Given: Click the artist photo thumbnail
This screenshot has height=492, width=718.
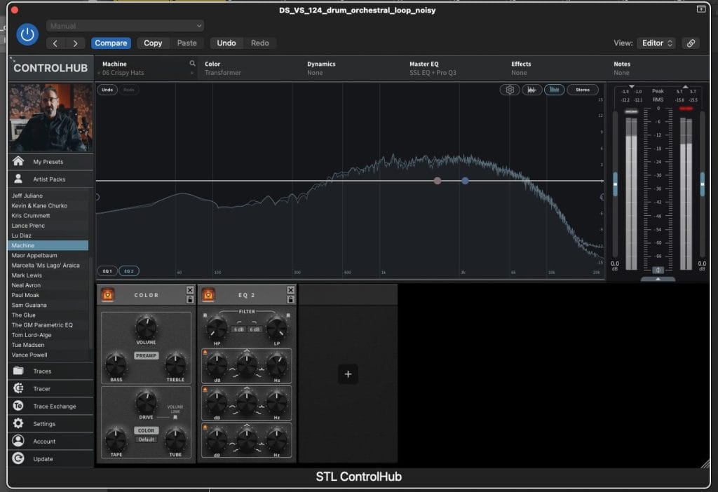Looking at the screenshot, I should (50, 117).
